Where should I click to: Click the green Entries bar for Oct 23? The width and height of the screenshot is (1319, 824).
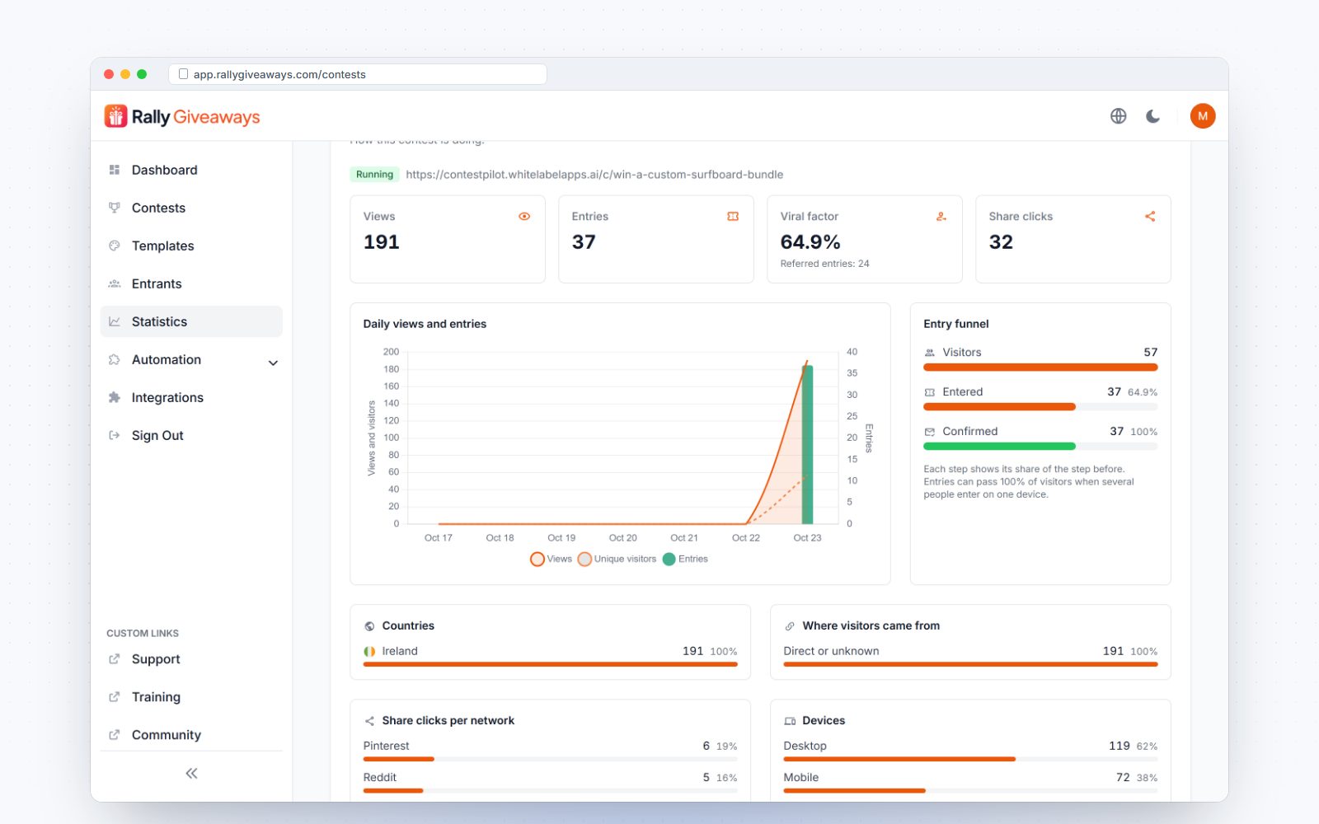click(808, 444)
